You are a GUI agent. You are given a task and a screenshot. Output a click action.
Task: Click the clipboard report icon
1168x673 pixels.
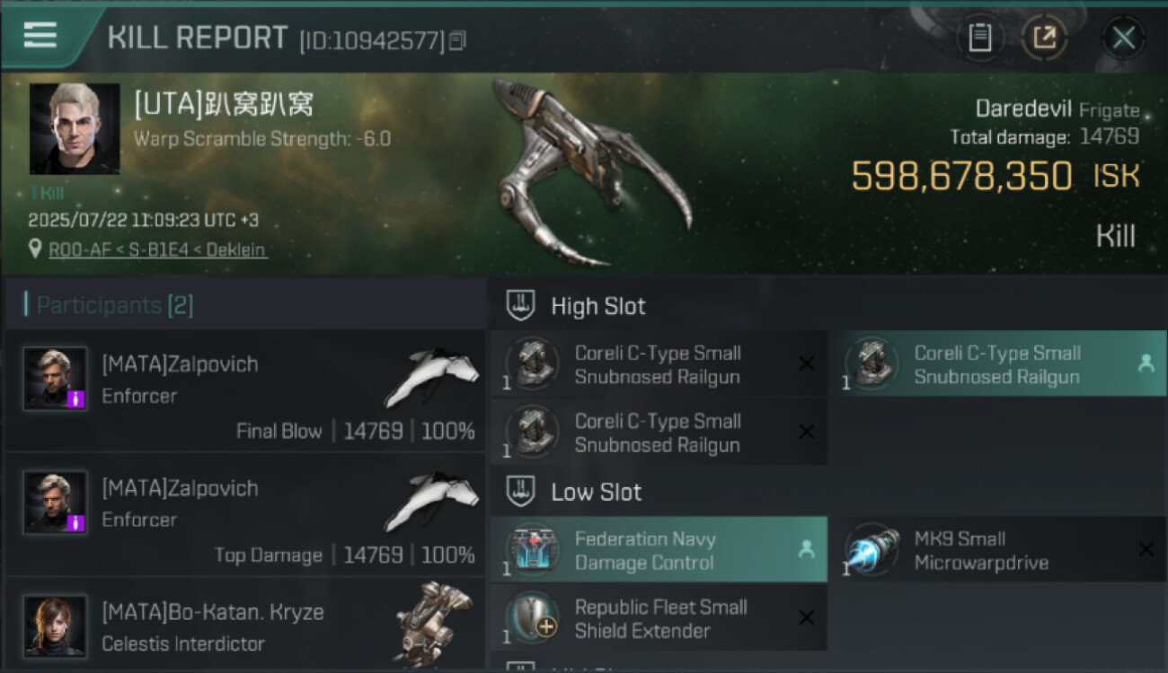pos(979,38)
